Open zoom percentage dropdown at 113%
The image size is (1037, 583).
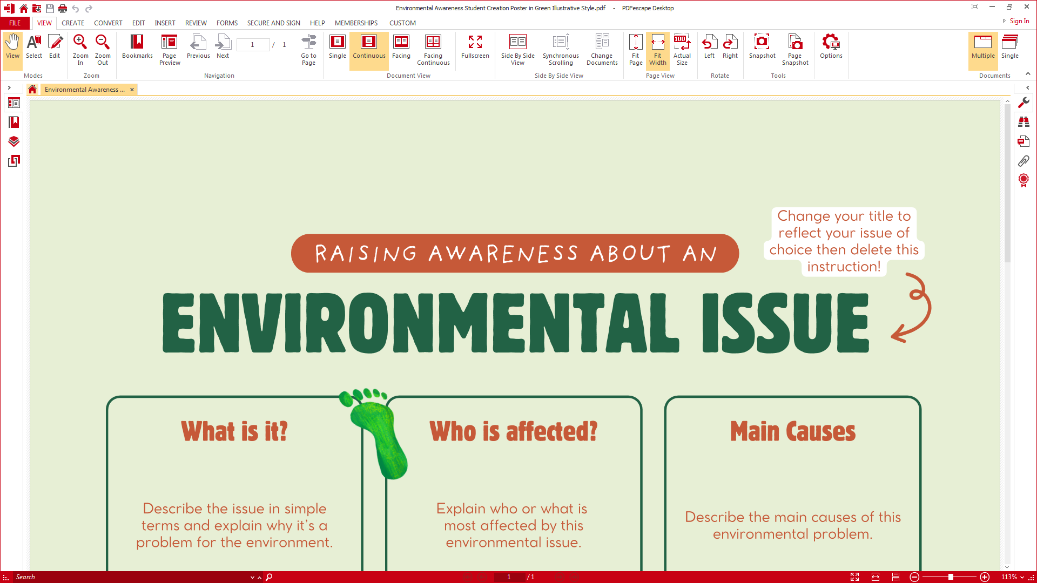pyautogui.click(x=1022, y=577)
